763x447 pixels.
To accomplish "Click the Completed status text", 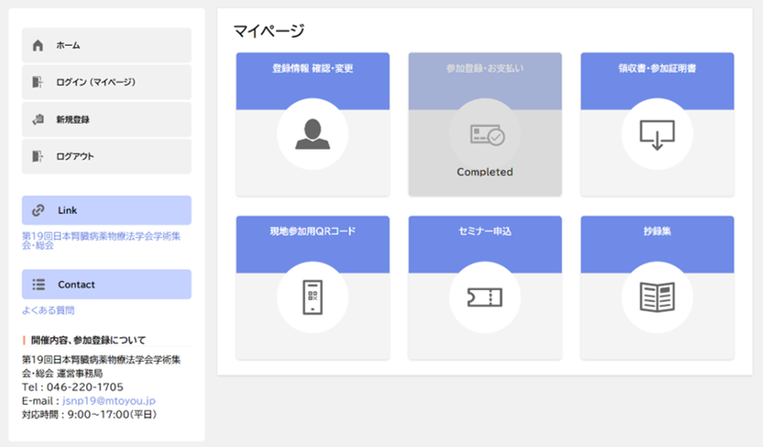I will (x=484, y=172).
